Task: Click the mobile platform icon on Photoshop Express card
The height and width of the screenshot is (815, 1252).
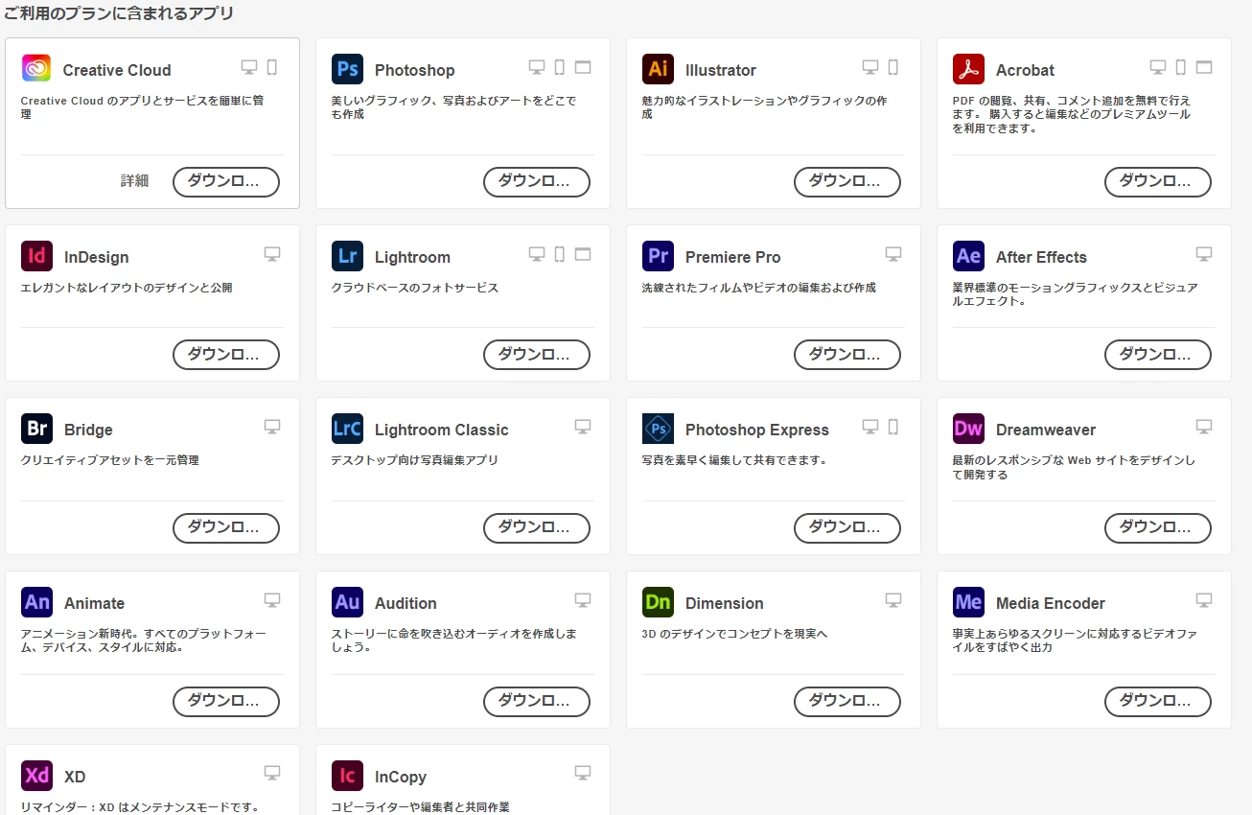Action: (893, 427)
